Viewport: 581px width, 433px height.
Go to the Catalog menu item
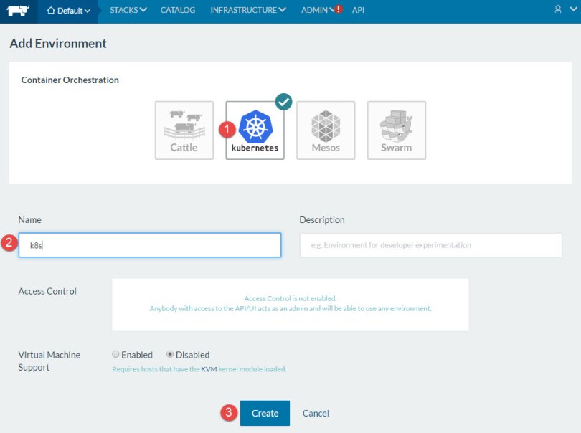[x=178, y=10]
